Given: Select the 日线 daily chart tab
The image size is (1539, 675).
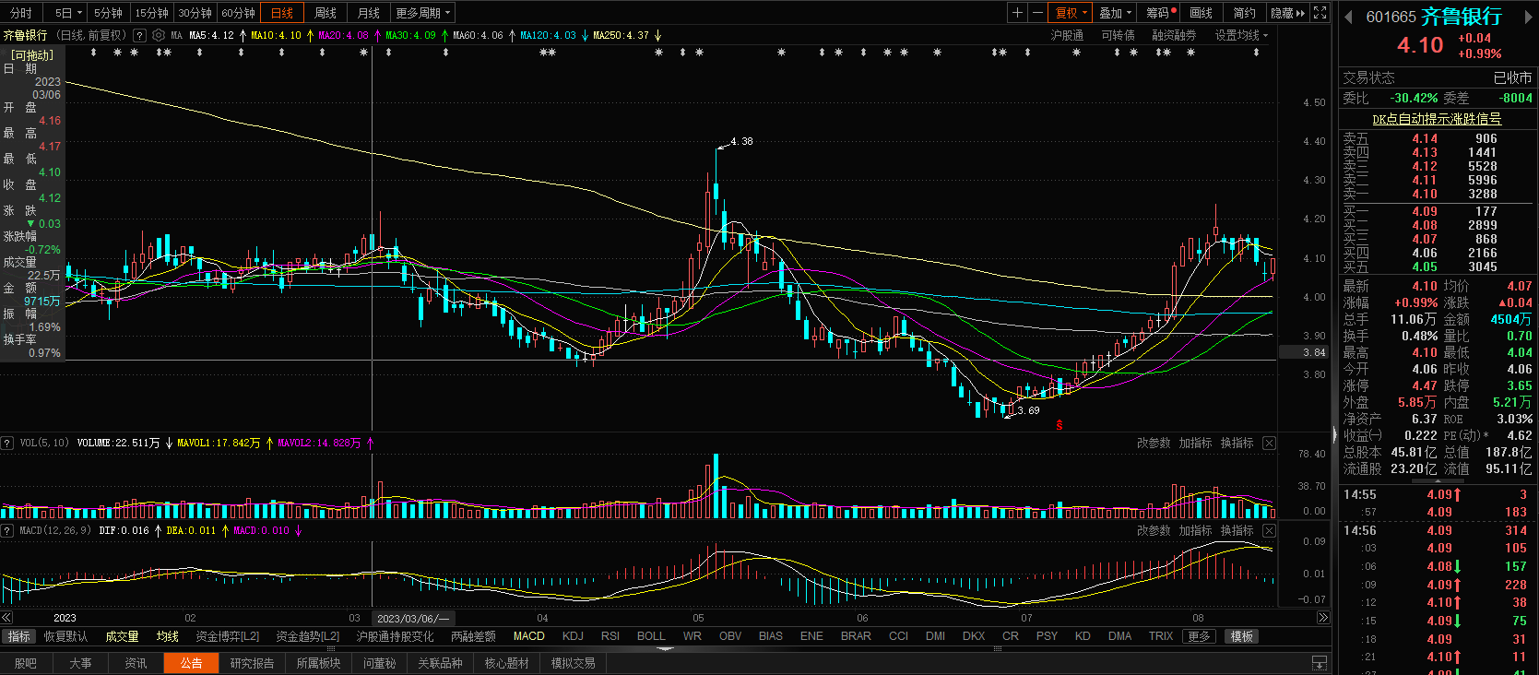Looking at the screenshot, I should coord(281,13).
